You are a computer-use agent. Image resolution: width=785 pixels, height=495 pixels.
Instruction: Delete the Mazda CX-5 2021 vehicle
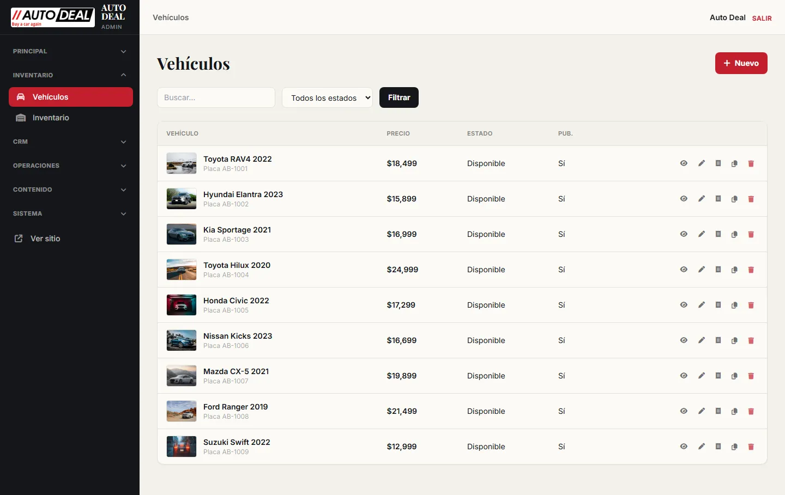click(x=751, y=376)
